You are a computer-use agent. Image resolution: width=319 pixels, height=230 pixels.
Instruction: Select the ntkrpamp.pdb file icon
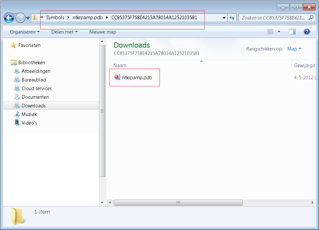pyautogui.click(x=117, y=77)
